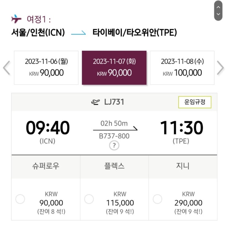Select the 플렉스 KRW 115,000 radio button
This screenshot has height=234, width=228.
[89, 199]
